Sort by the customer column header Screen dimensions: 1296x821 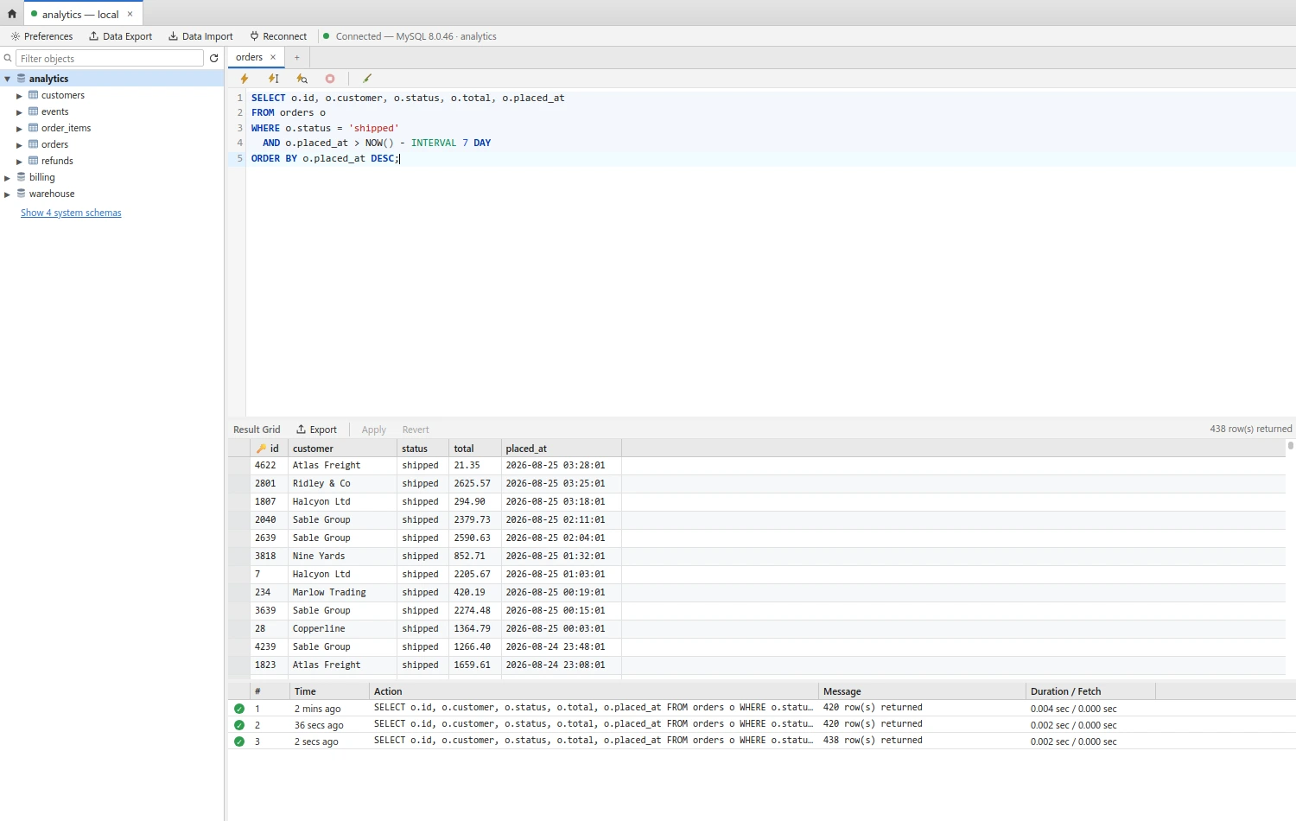342,449
